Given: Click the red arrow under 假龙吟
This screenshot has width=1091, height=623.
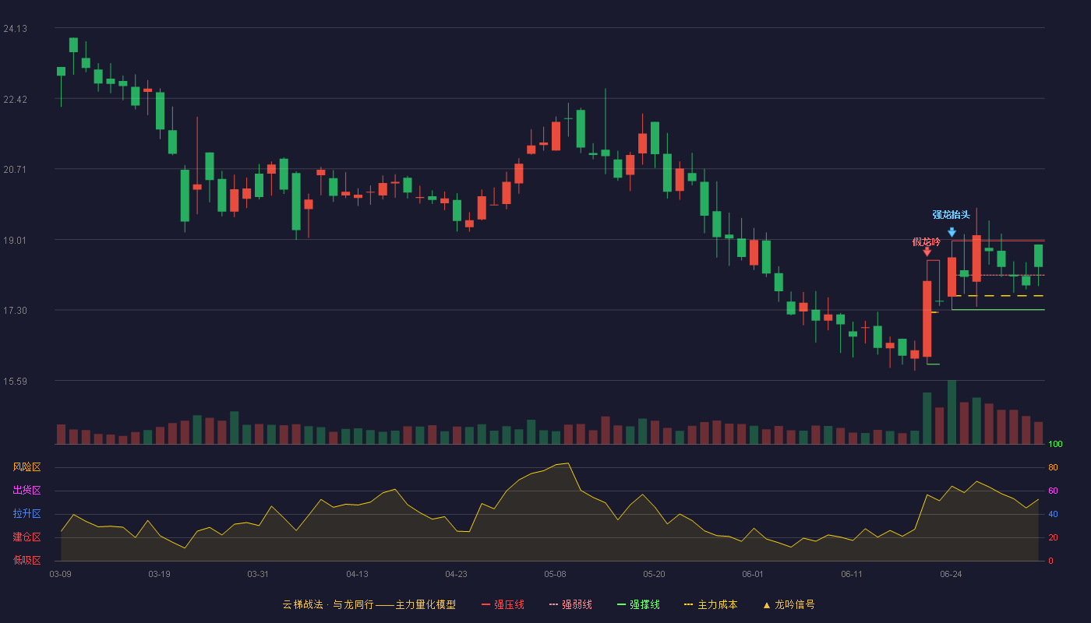Looking at the screenshot, I should coord(927,252).
